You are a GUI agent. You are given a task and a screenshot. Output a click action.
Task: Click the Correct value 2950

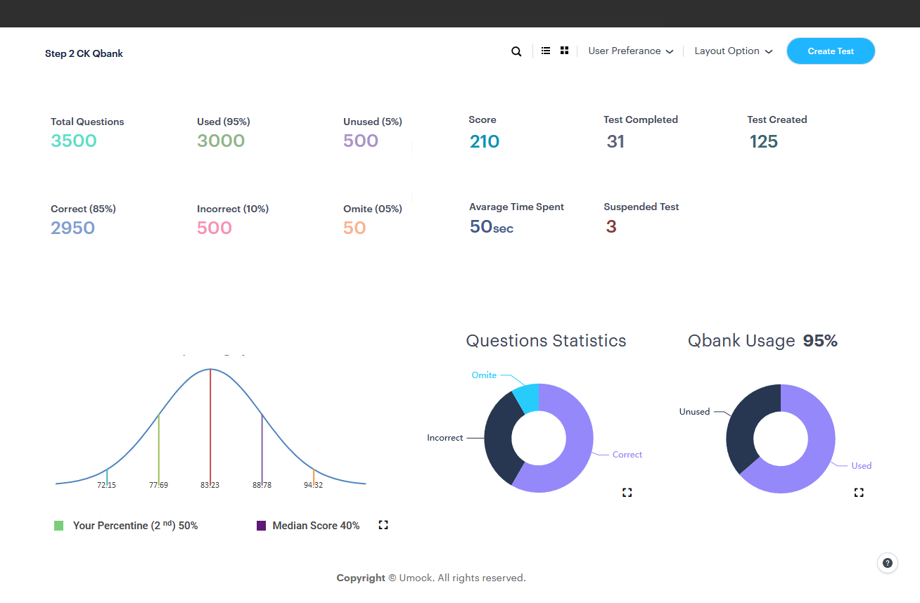(73, 228)
